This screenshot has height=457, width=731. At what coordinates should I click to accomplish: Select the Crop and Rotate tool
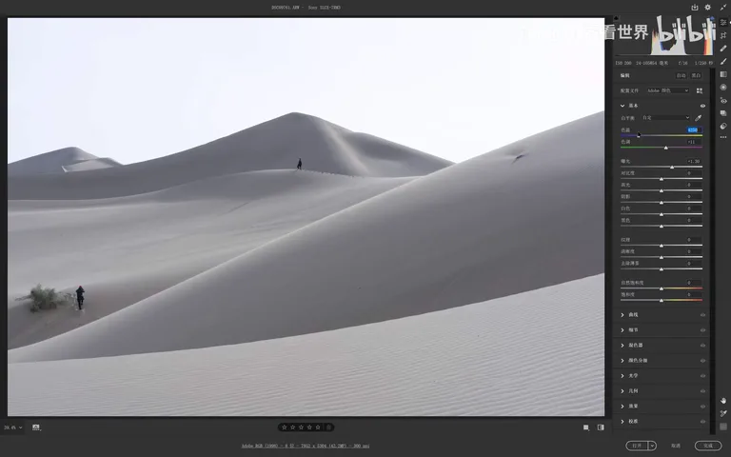coord(723,35)
